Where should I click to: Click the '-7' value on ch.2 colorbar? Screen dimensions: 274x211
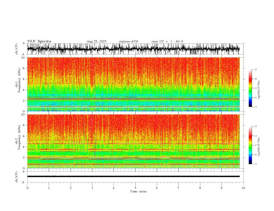(255, 164)
